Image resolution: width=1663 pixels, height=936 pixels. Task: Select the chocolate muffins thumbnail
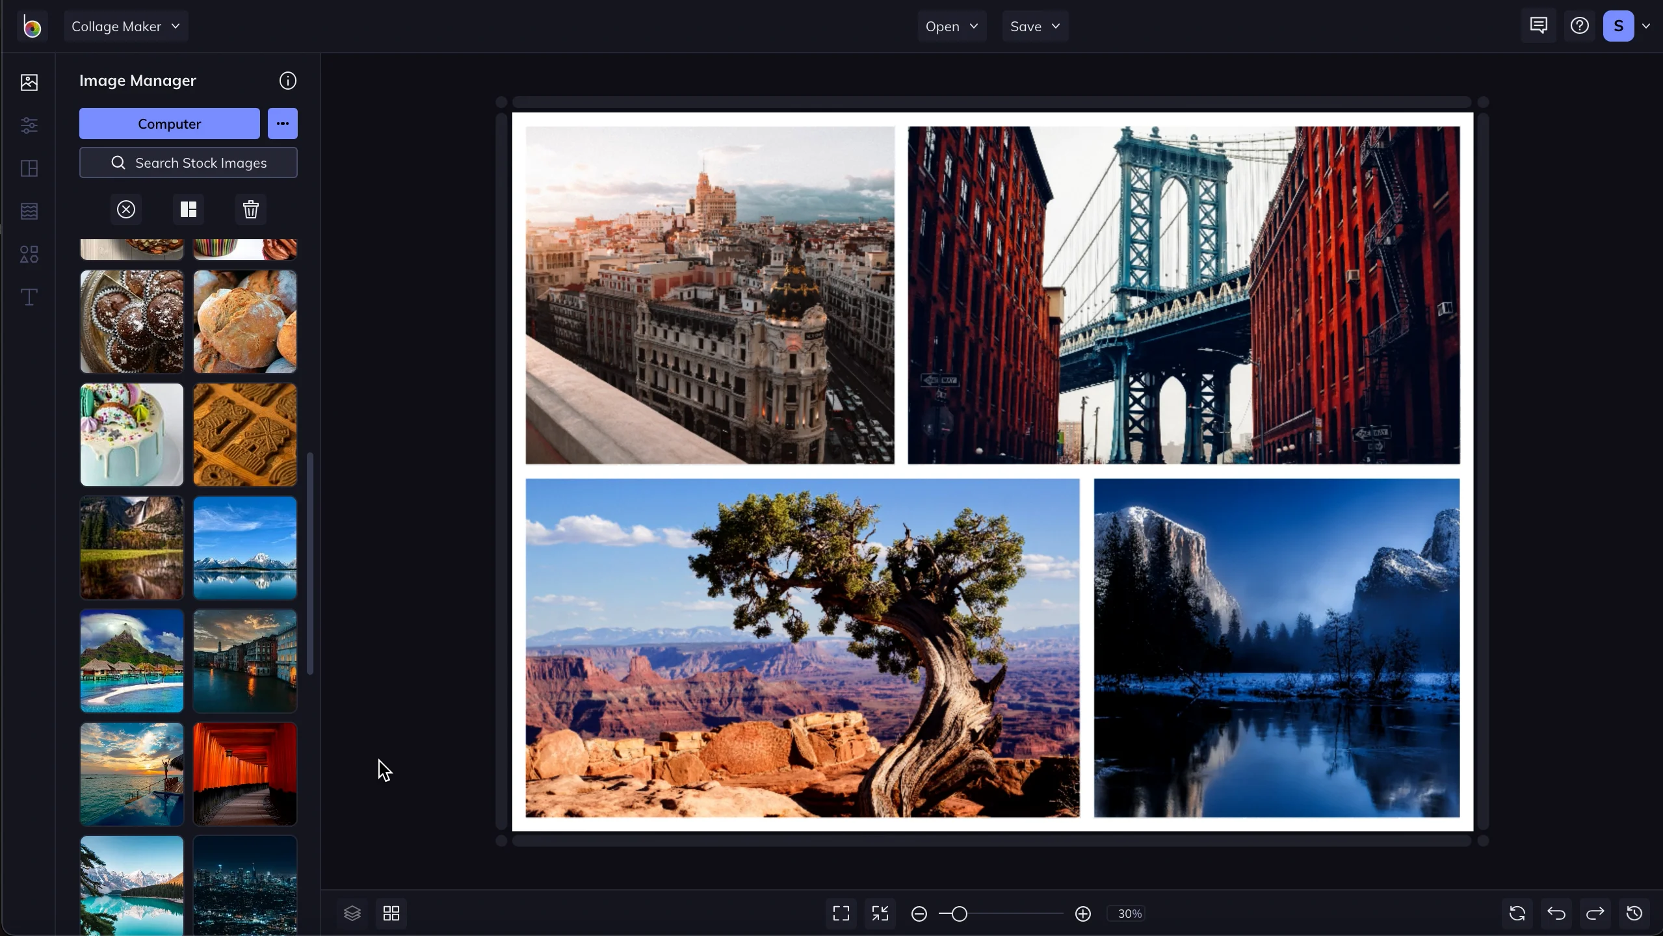pos(132,322)
